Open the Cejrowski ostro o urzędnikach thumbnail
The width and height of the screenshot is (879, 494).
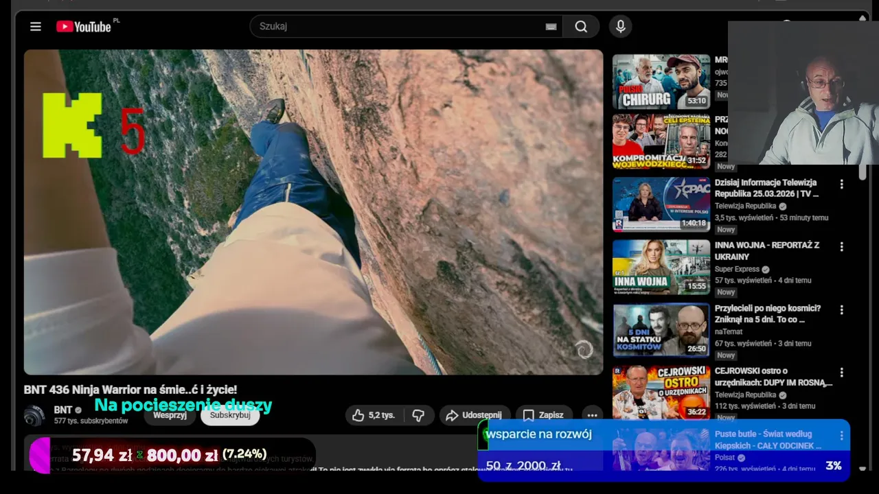point(661,392)
